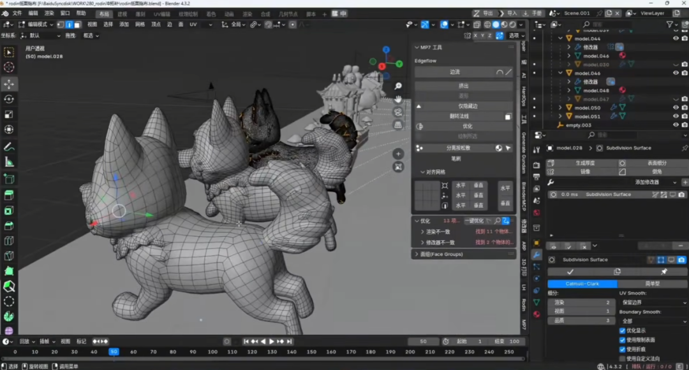Select the 简单型 subdivision type
The image size is (689, 370).
pos(653,283)
